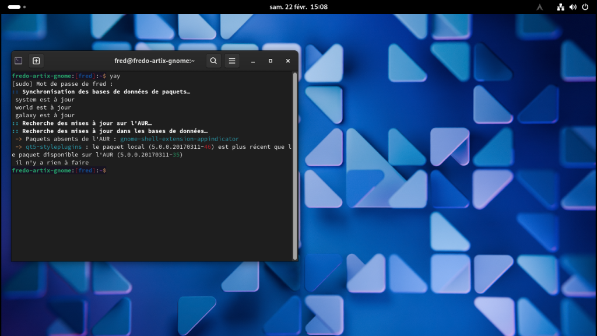
Task: Click the terminal title fred@fredo-artix-gnome:~
Action: coord(154,61)
